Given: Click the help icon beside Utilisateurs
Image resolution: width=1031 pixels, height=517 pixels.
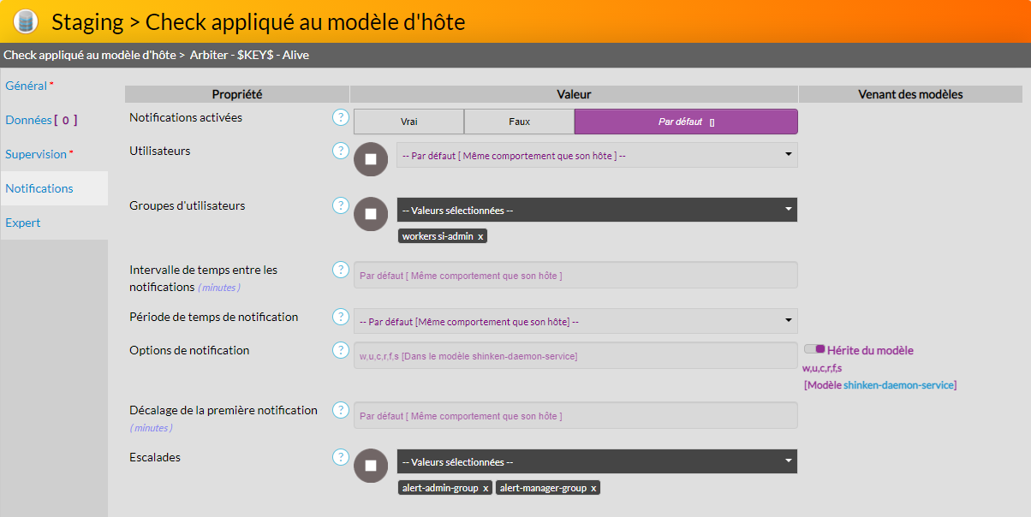Looking at the screenshot, I should point(341,151).
